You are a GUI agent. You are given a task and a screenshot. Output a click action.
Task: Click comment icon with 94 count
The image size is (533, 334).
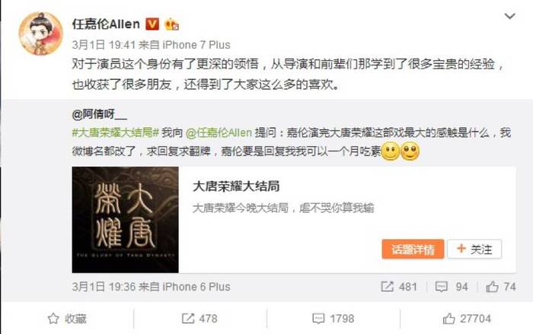(441, 287)
